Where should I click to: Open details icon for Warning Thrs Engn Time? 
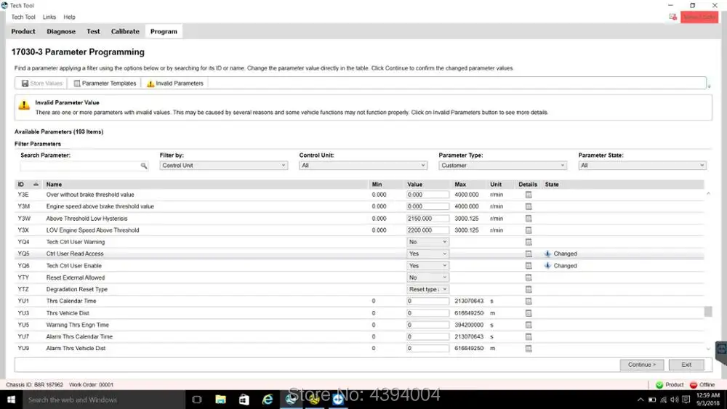[528, 325]
